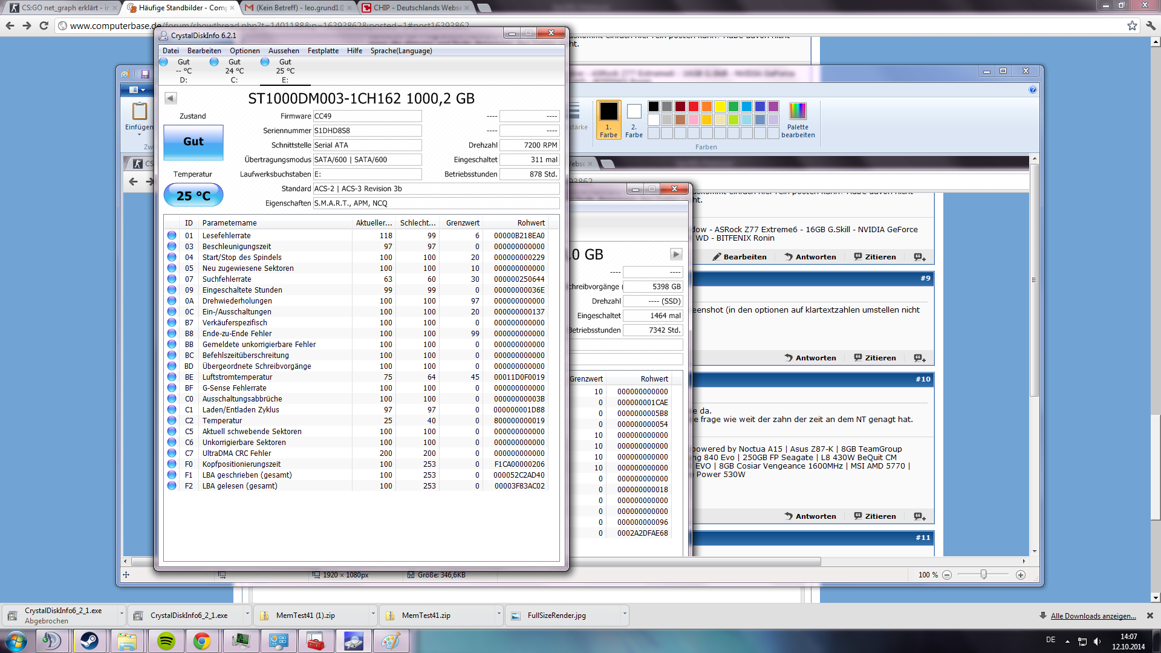Click the blue Gut health status button

pyautogui.click(x=193, y=141)
